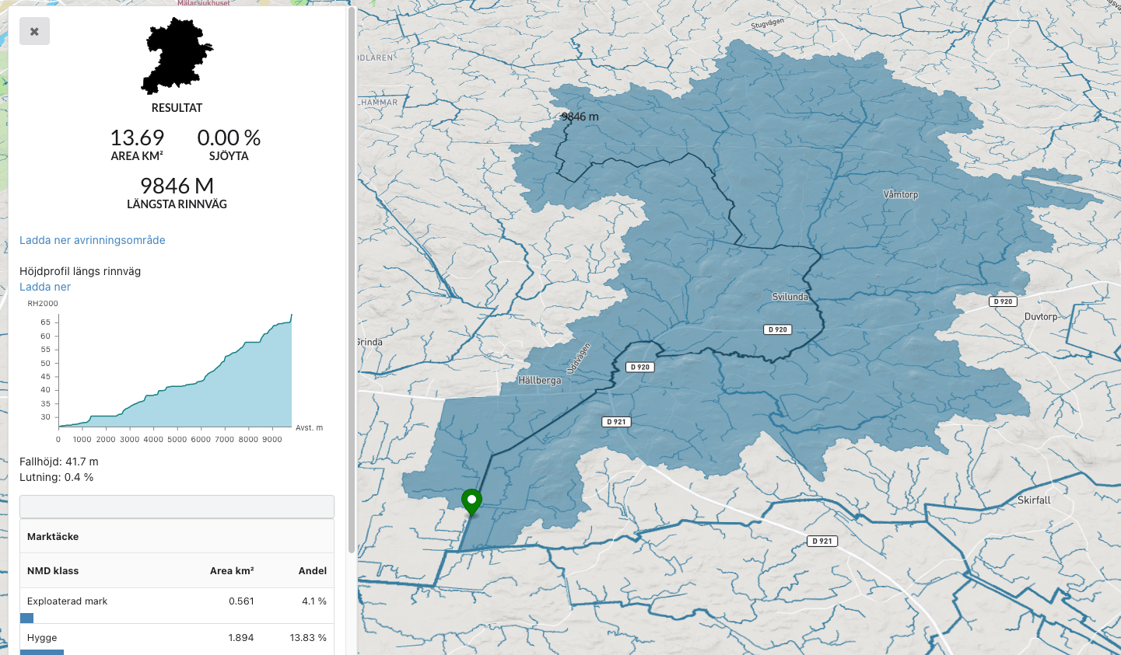Select the green outlet marker on the map

coord(472,501)
